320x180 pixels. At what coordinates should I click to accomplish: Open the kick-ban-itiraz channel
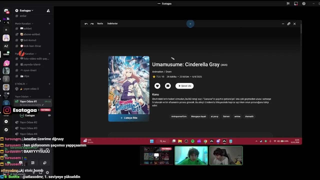pos(33,46)
